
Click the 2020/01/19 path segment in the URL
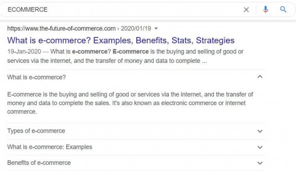pos(136,28)
